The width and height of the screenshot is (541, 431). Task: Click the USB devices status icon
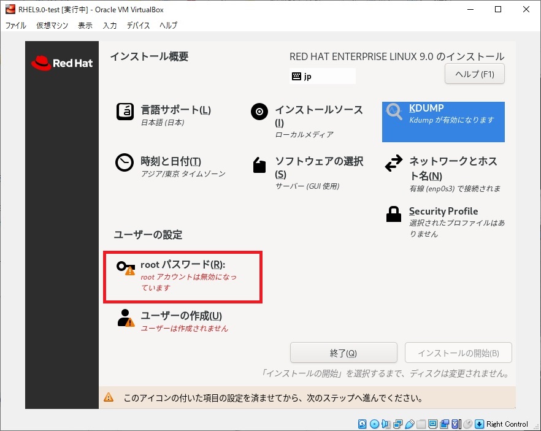(410, 424)
